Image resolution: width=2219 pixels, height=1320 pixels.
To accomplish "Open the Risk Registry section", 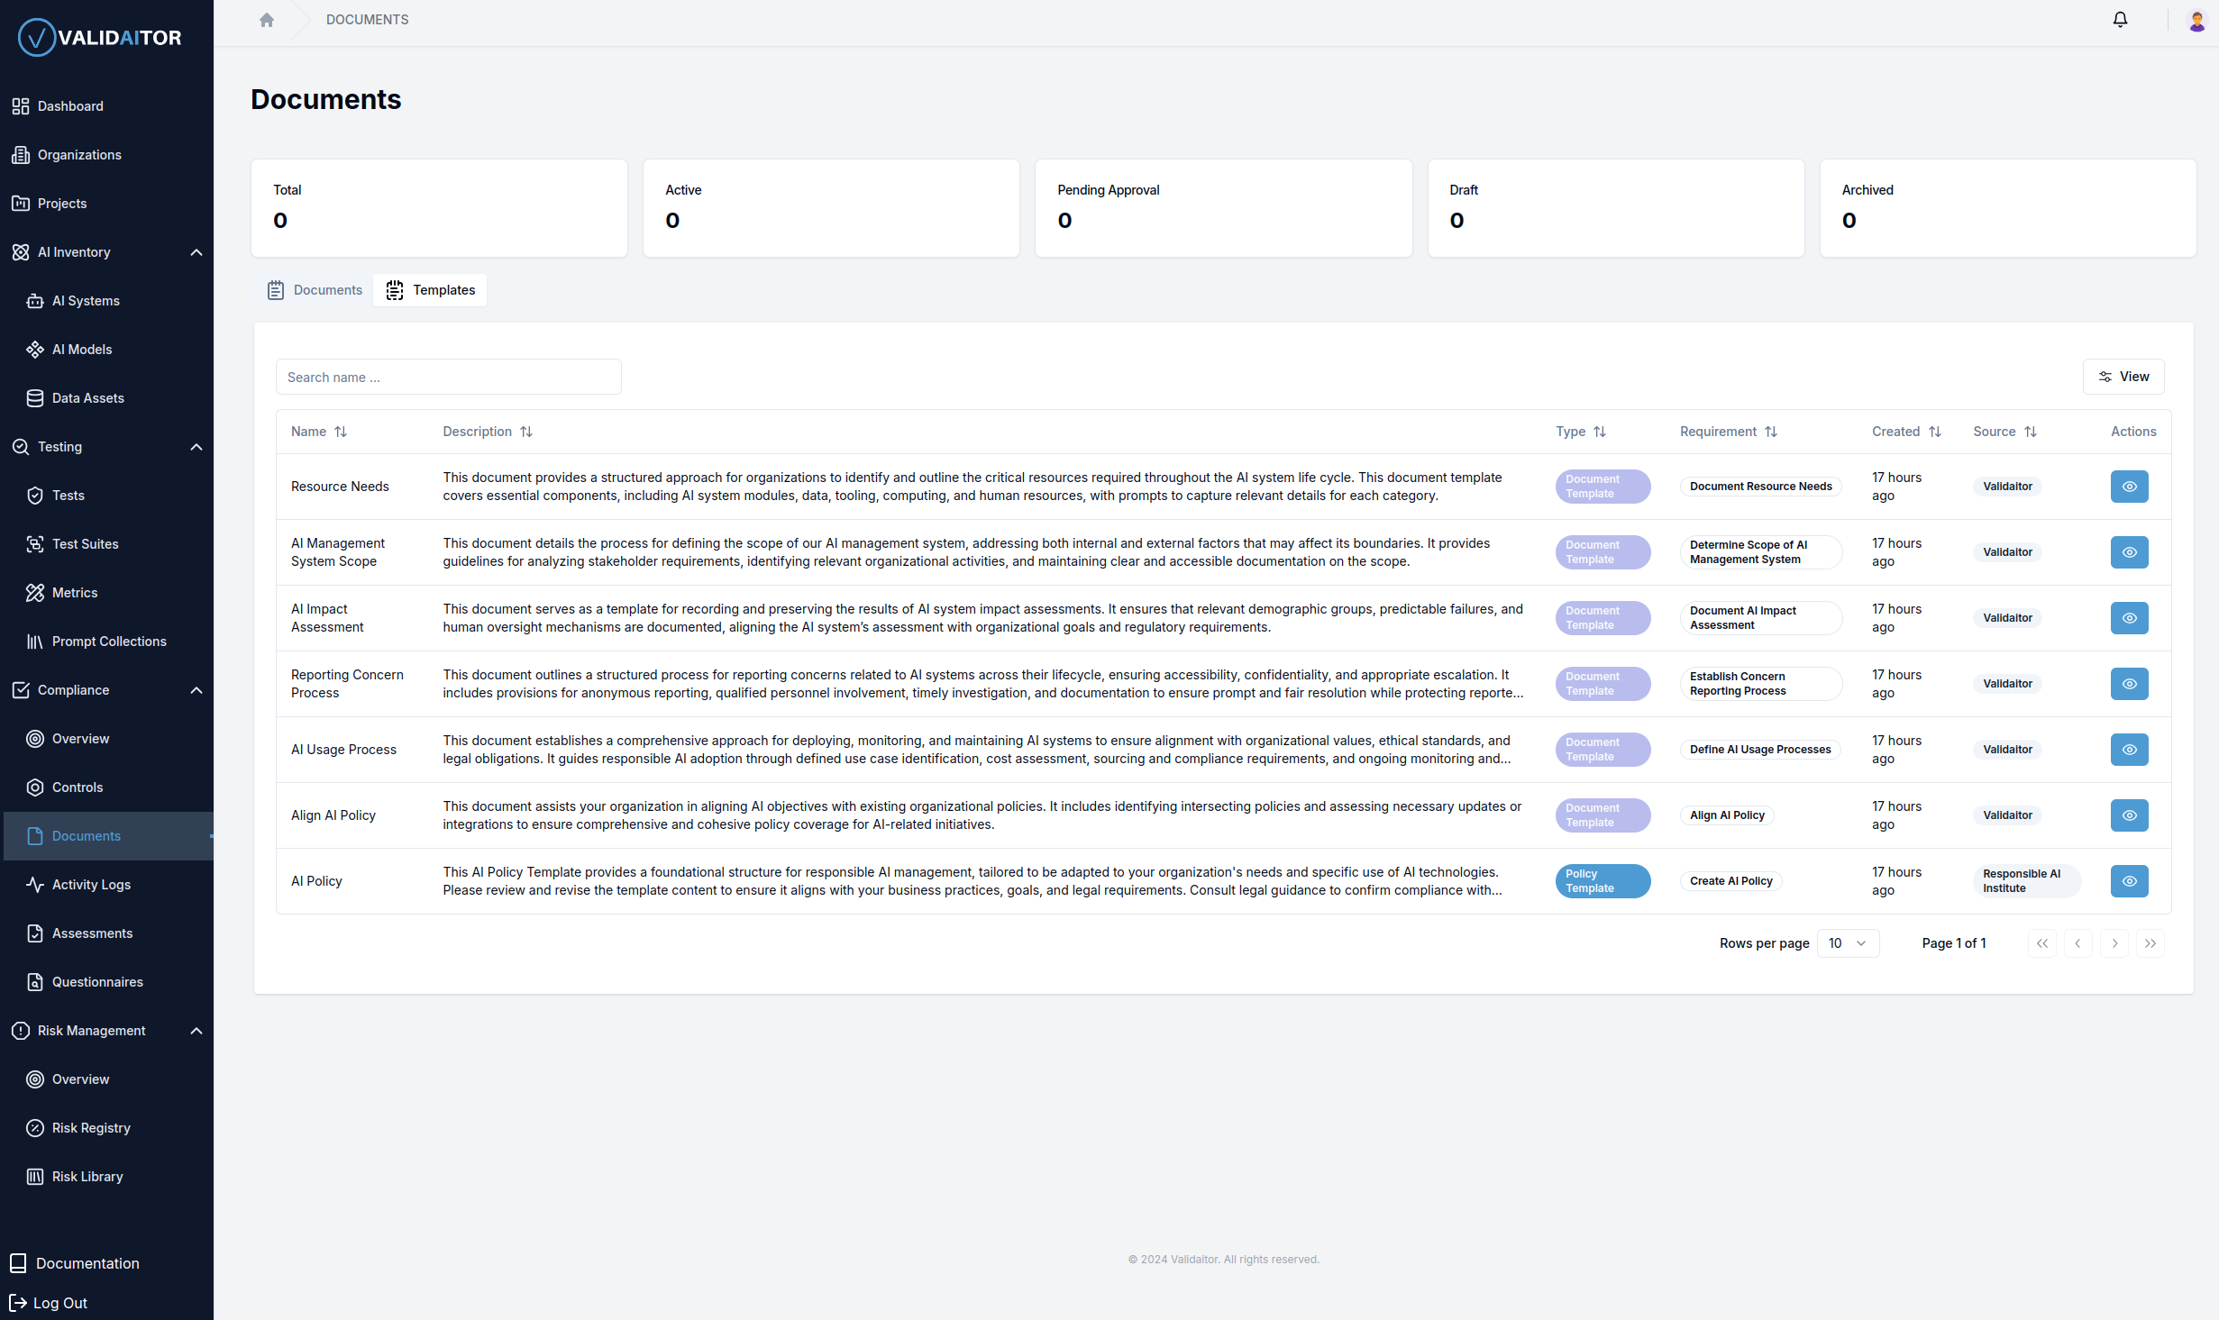I will coord(90,1127).
